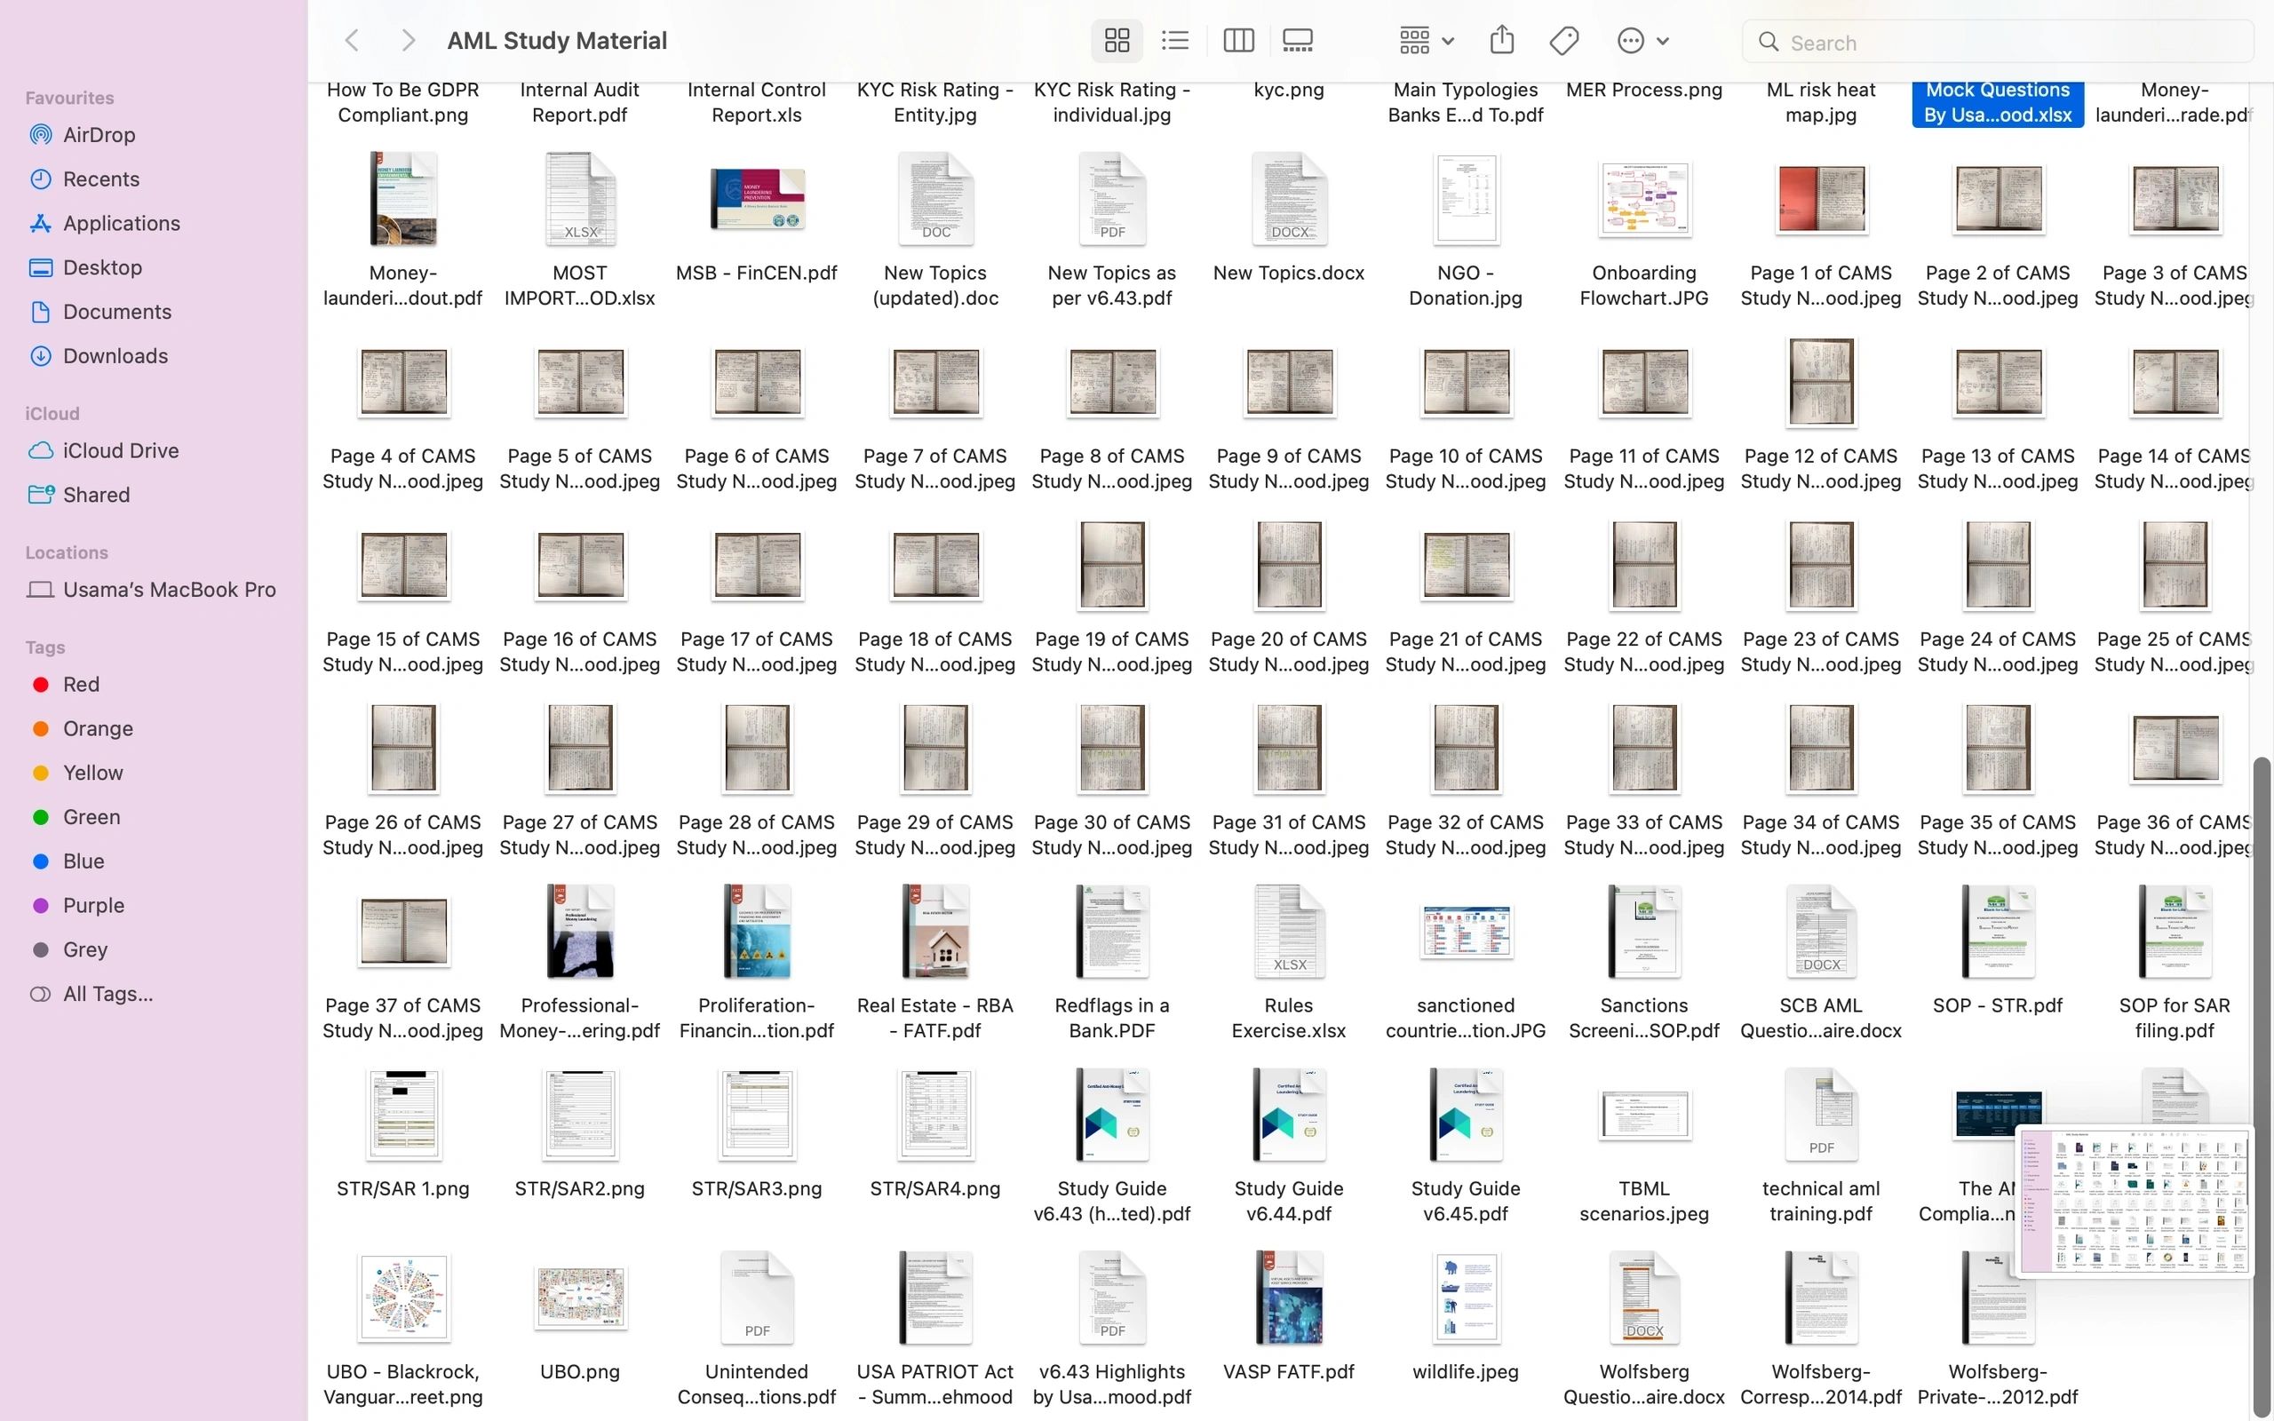Click All Tags in sidebar
This screenshot has height=1421, width=2274.
click(108, 992)
